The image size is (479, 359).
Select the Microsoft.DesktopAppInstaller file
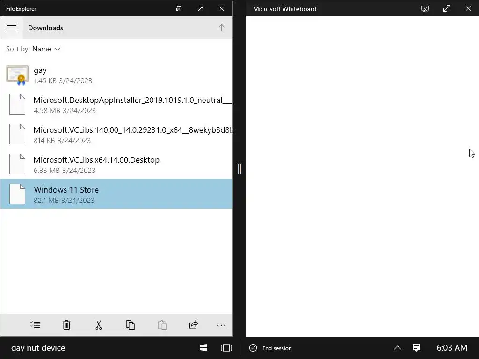(116, 105)
